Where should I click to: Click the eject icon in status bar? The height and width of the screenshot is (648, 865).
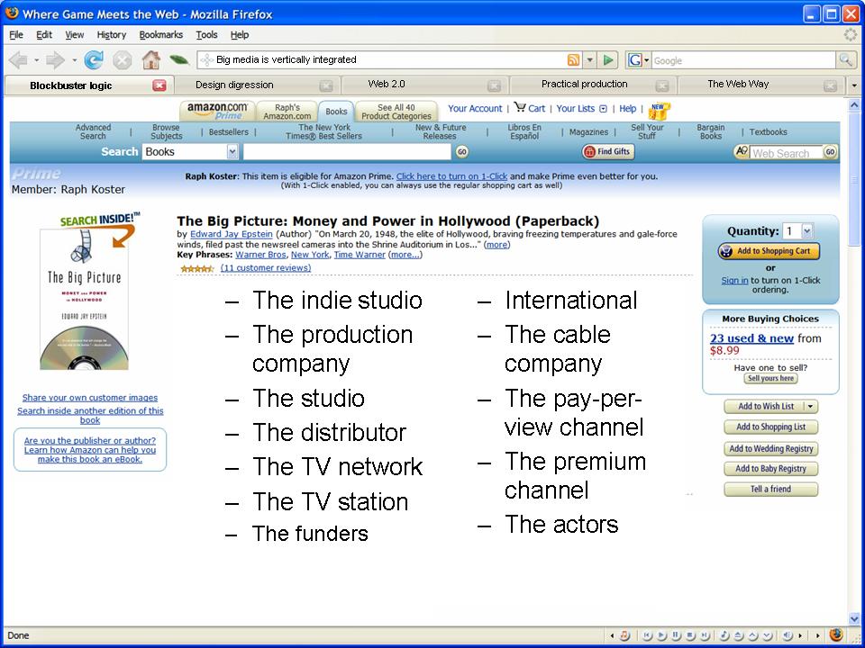click(x=739, y=635)
